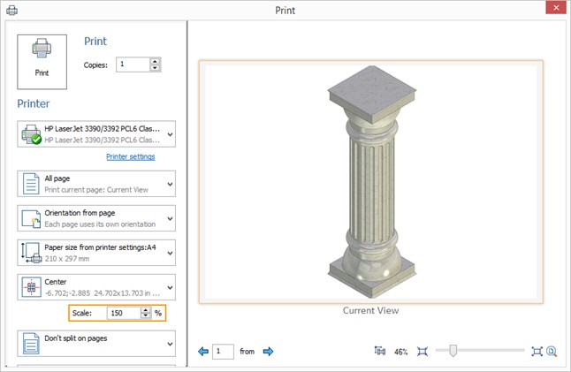Click the fit-to-width icon beside 46%

coord(381,352)
